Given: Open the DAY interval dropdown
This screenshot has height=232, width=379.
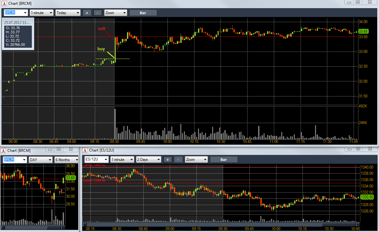Looking at the screenshot, I should pyautogui.click(x=41, y=160).
